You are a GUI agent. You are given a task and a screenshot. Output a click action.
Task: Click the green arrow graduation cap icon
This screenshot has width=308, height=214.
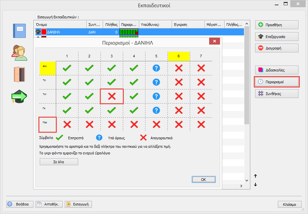click(19, 97)
